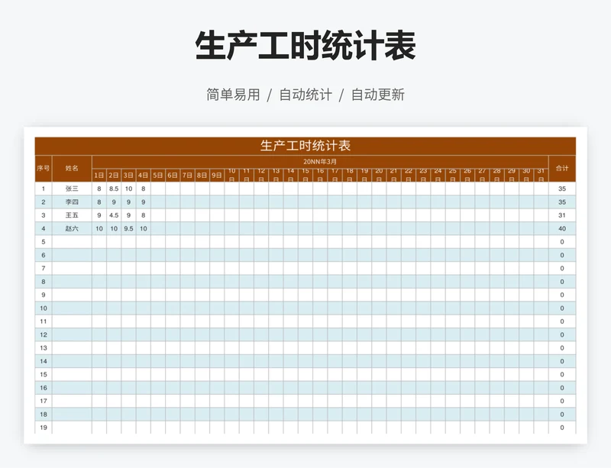This screenshot has width=611, height=468.
Task: Click the 7日 day header
Action: point(187,176)
